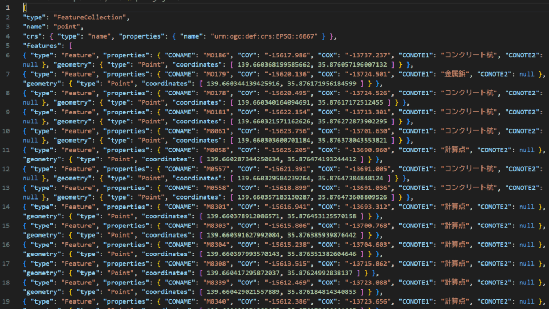
Task: Click line number 12 in the gutter
Action: [6, 168]
